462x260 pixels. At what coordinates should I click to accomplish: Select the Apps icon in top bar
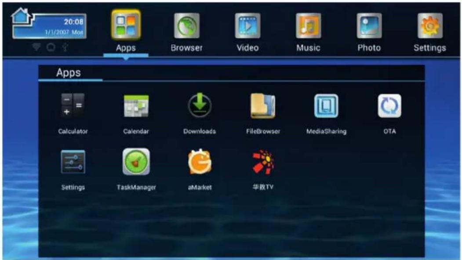click(x=126, y=25)
